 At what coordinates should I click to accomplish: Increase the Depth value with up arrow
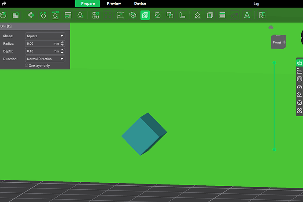tap(62, 50)
